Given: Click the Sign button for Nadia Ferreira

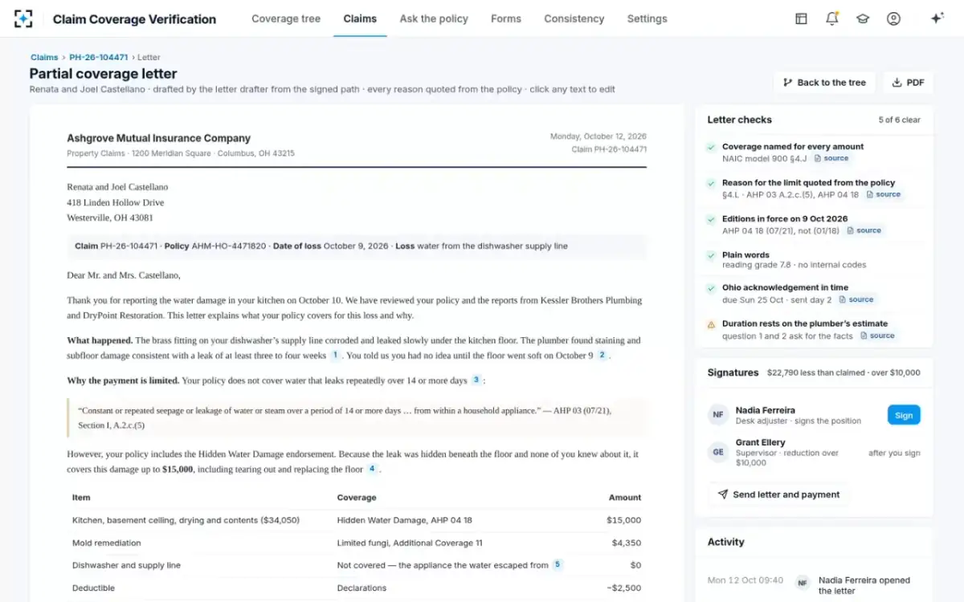Looking at the screenshot, I should coord(904,415).
